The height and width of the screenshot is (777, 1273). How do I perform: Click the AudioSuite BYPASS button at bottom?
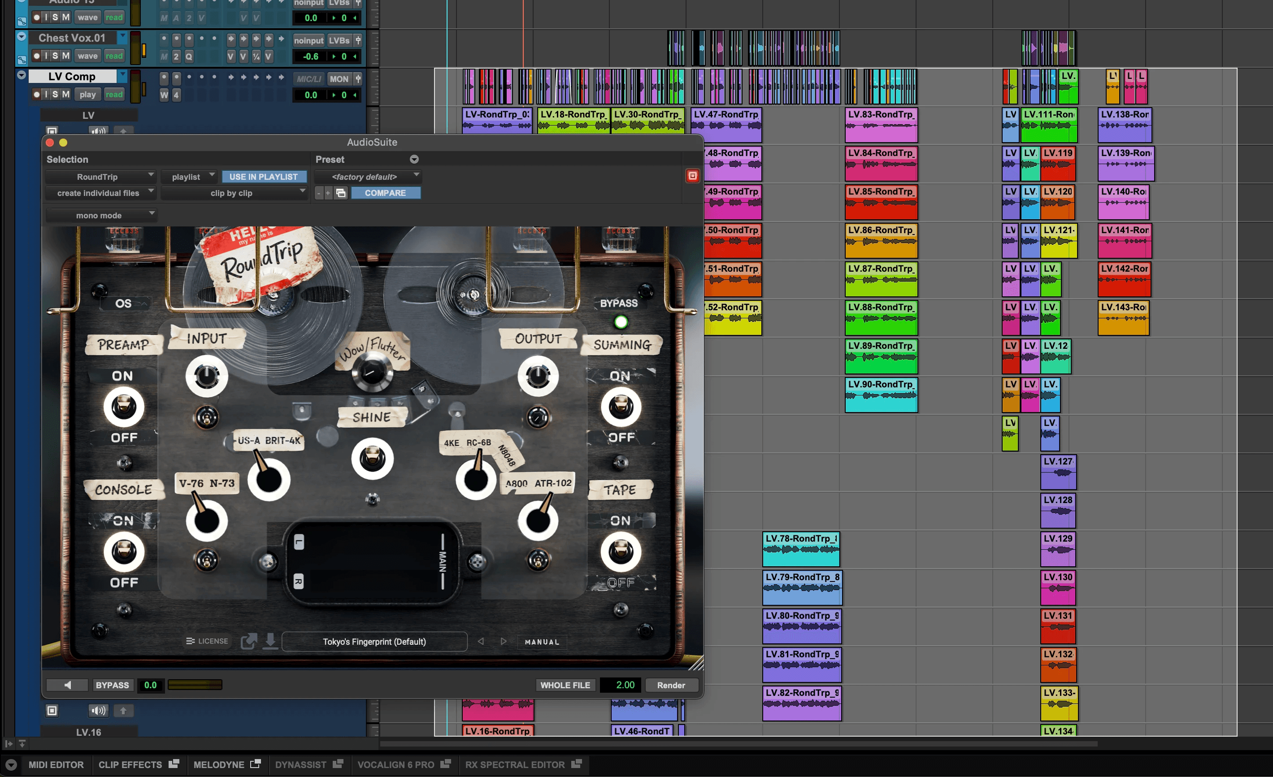(x=112, y=685)
